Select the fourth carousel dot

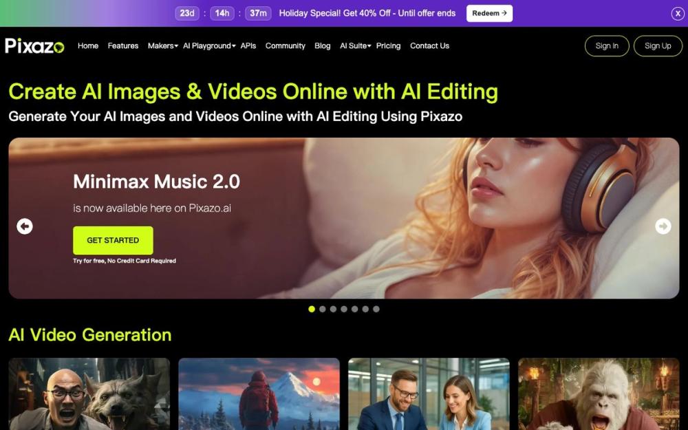click(x=344, y=309)
